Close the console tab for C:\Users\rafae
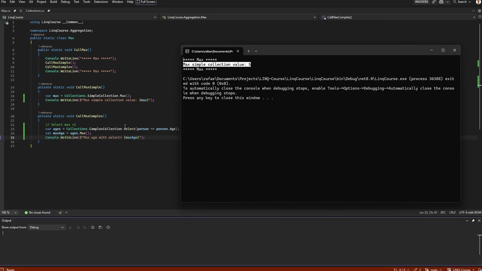Viewport: 482px width, 271px height. point(238,51)
